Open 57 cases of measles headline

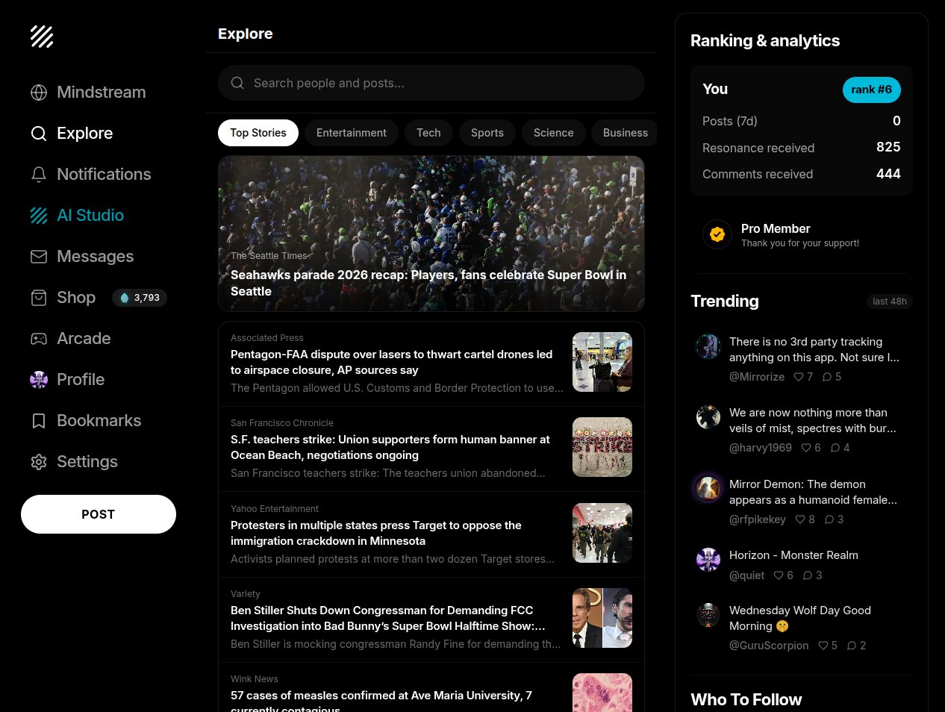tap(381, 702)
